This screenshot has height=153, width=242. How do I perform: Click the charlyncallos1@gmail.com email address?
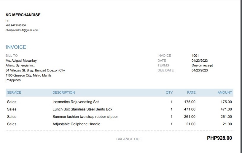click(22, 30)
